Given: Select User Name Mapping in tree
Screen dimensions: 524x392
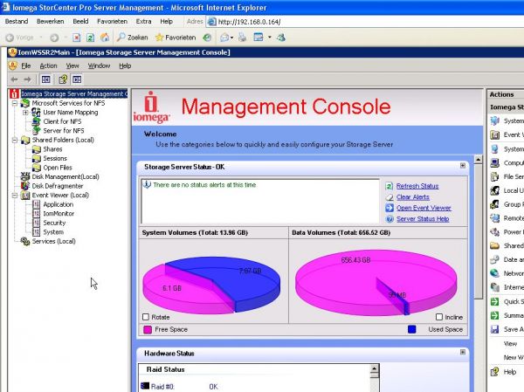Looking at the screenshot, I should [x=71, y=113].
